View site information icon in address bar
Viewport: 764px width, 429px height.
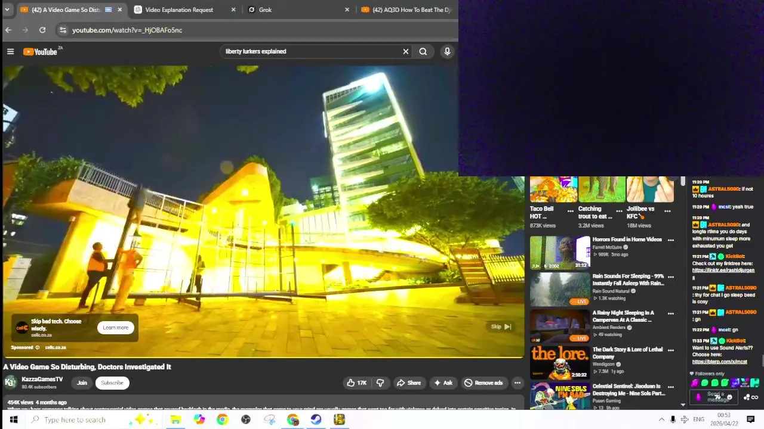[63, 30]
